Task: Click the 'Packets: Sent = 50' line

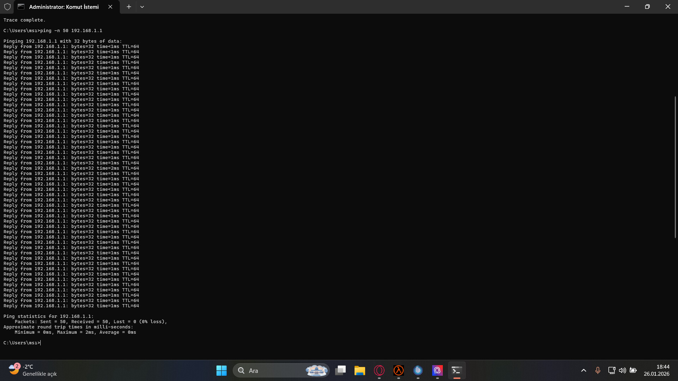Action: pos(91,322)
